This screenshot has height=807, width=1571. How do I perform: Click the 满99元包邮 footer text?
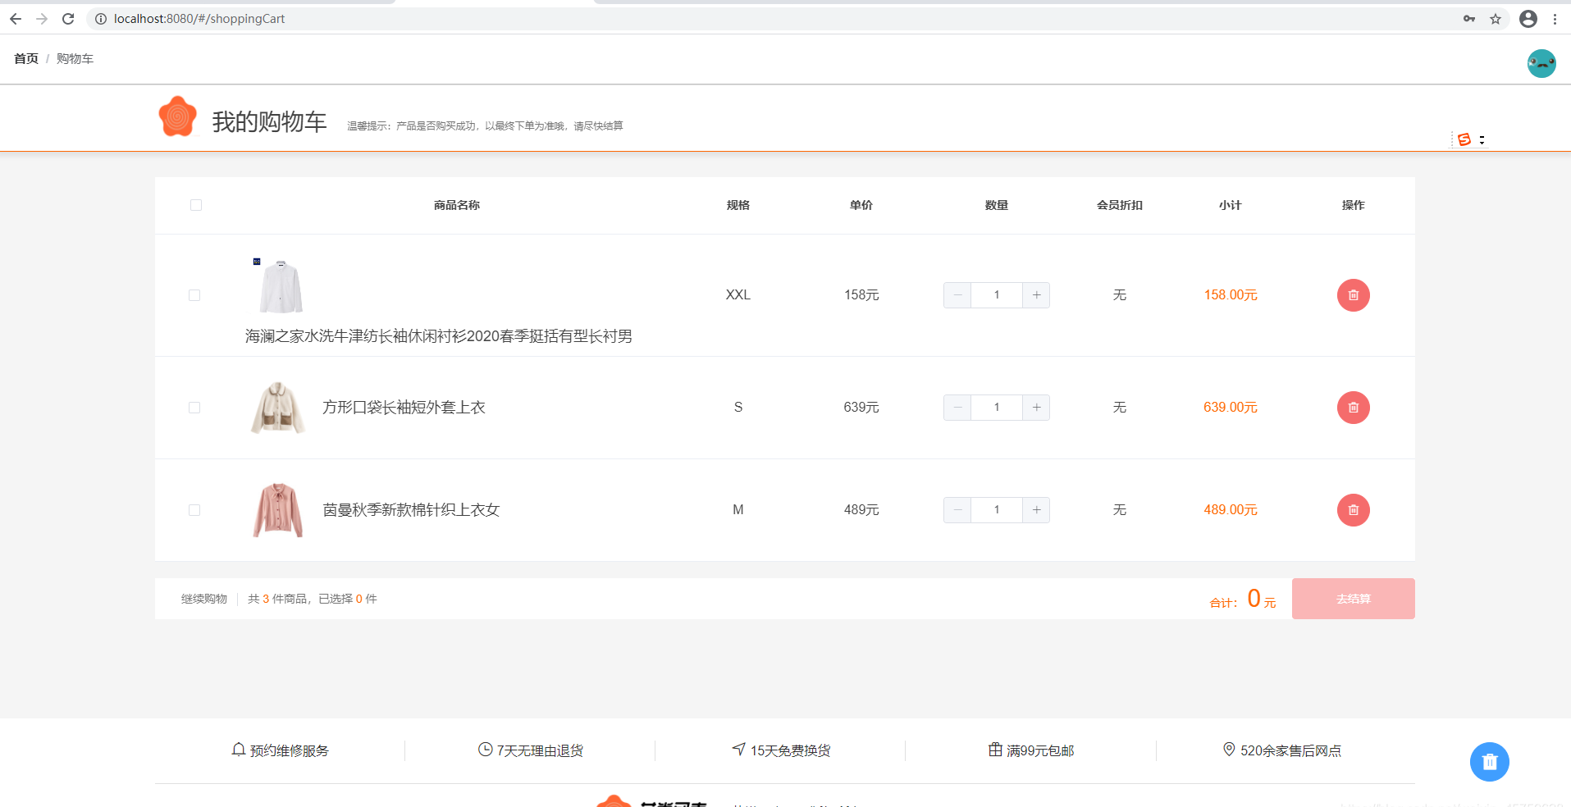[1040, 750]
